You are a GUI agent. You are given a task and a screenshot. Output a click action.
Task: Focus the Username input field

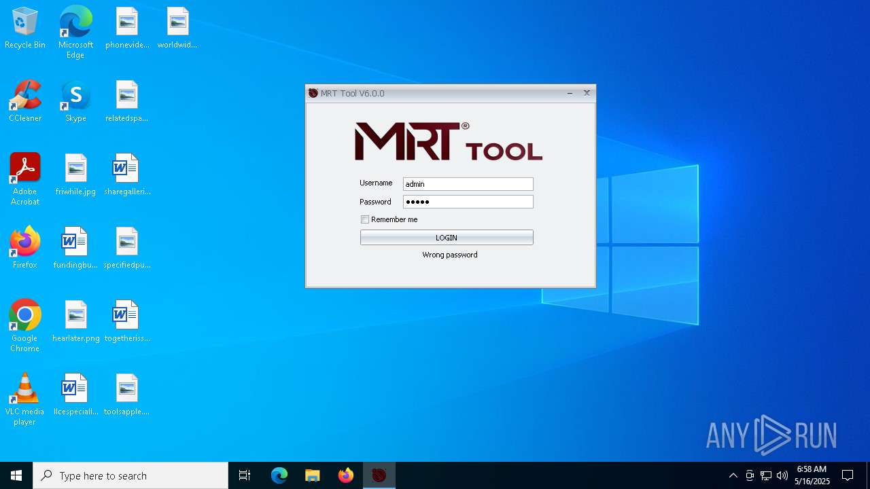click(x=468, y=184)
